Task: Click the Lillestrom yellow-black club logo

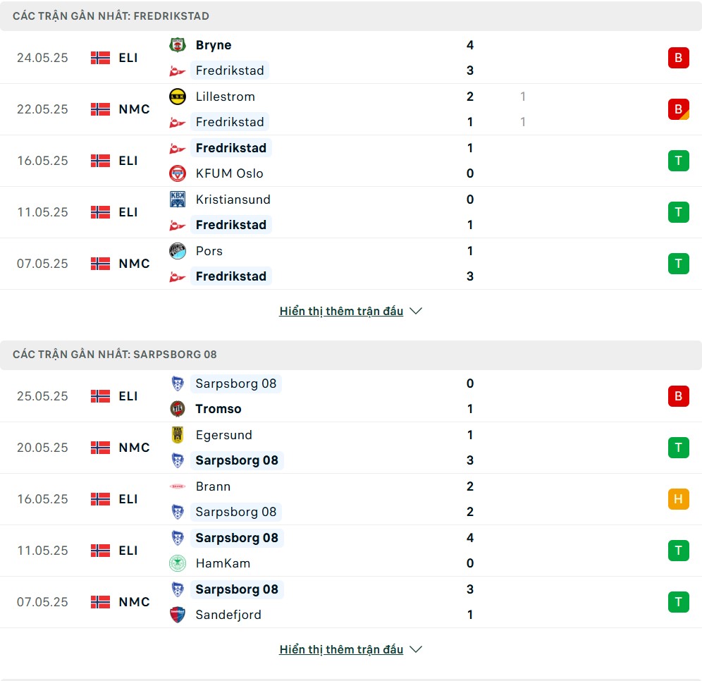Action: pyautogui.click(x=178, y=97)
